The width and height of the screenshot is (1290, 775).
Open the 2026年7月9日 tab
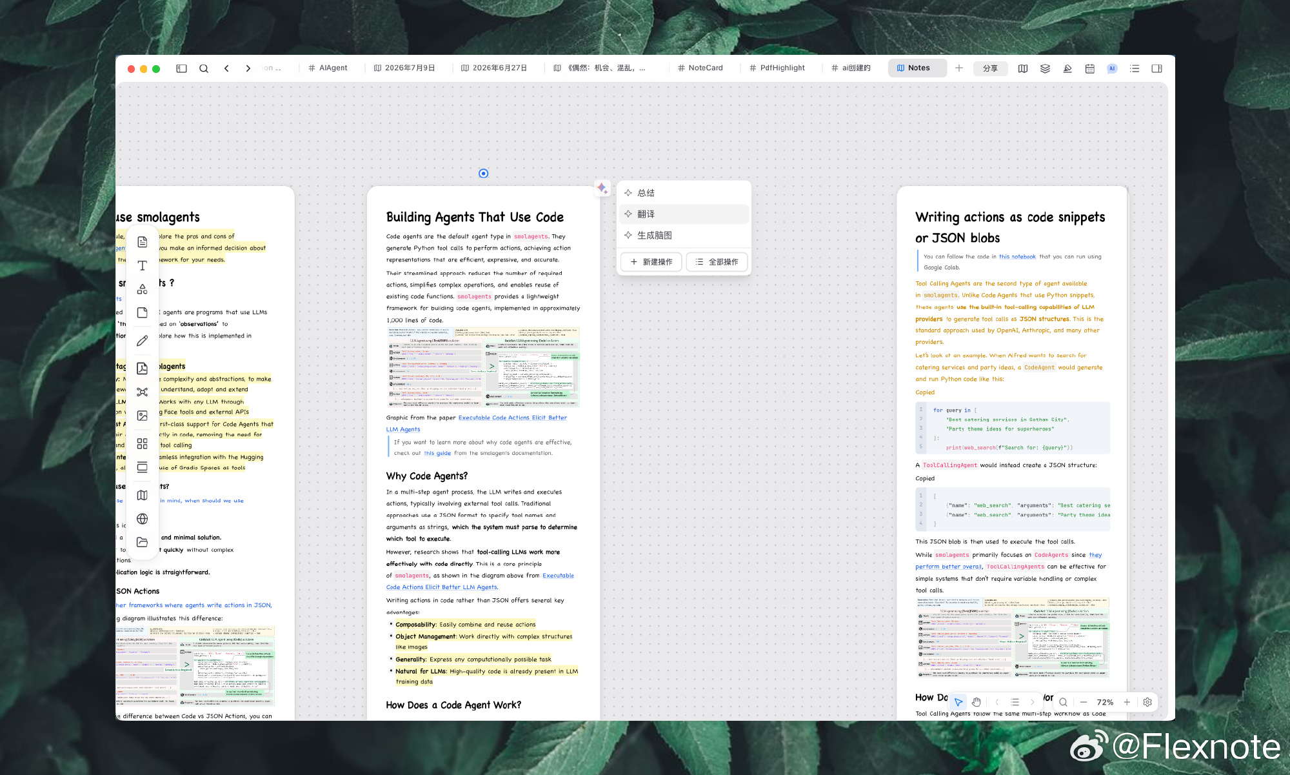tap(404, 68)
